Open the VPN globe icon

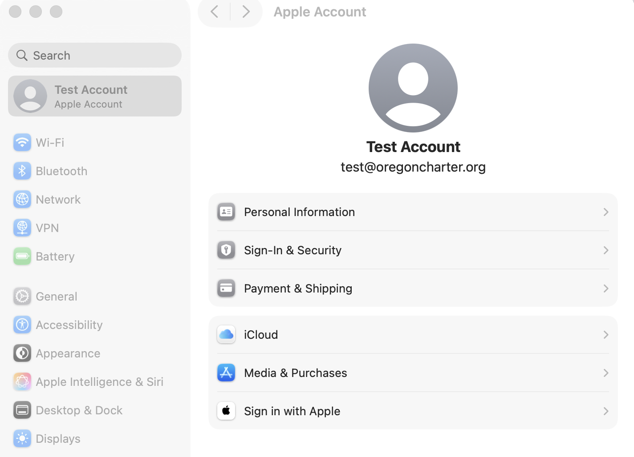22,228
